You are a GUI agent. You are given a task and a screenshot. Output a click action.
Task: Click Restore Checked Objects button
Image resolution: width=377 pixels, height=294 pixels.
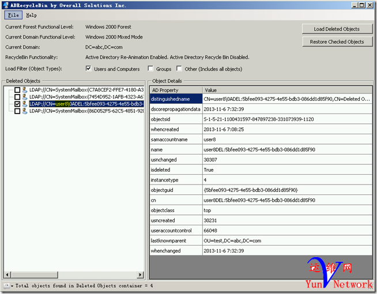click(337, 42)
